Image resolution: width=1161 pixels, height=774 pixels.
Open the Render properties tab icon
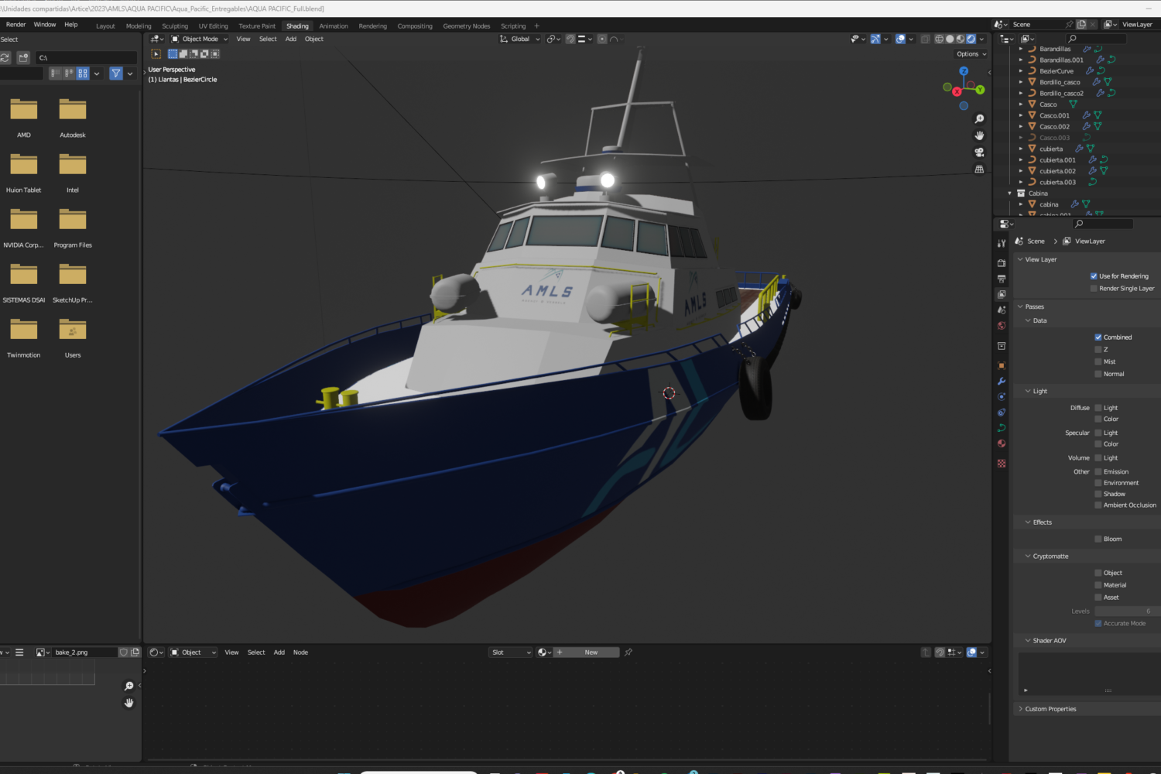coord(1002,263)
